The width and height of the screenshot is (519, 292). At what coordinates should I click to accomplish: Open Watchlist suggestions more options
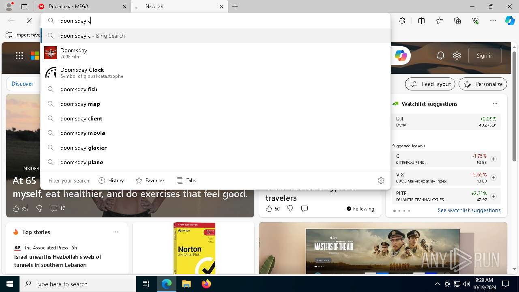click(495, 104)
